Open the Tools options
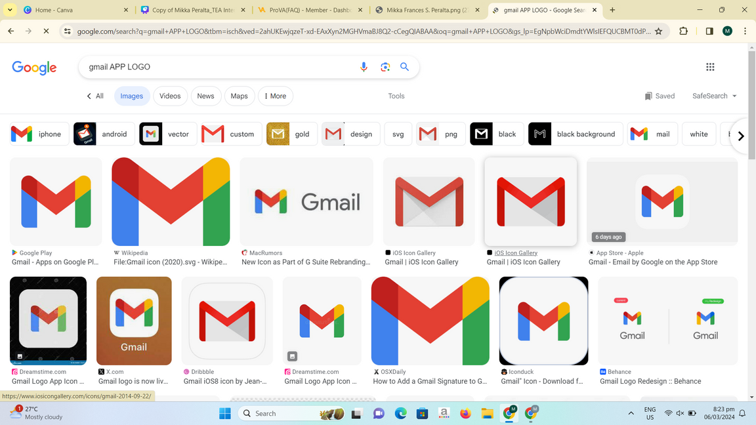This screenshot has width=756, height=425. click(396, 96)
